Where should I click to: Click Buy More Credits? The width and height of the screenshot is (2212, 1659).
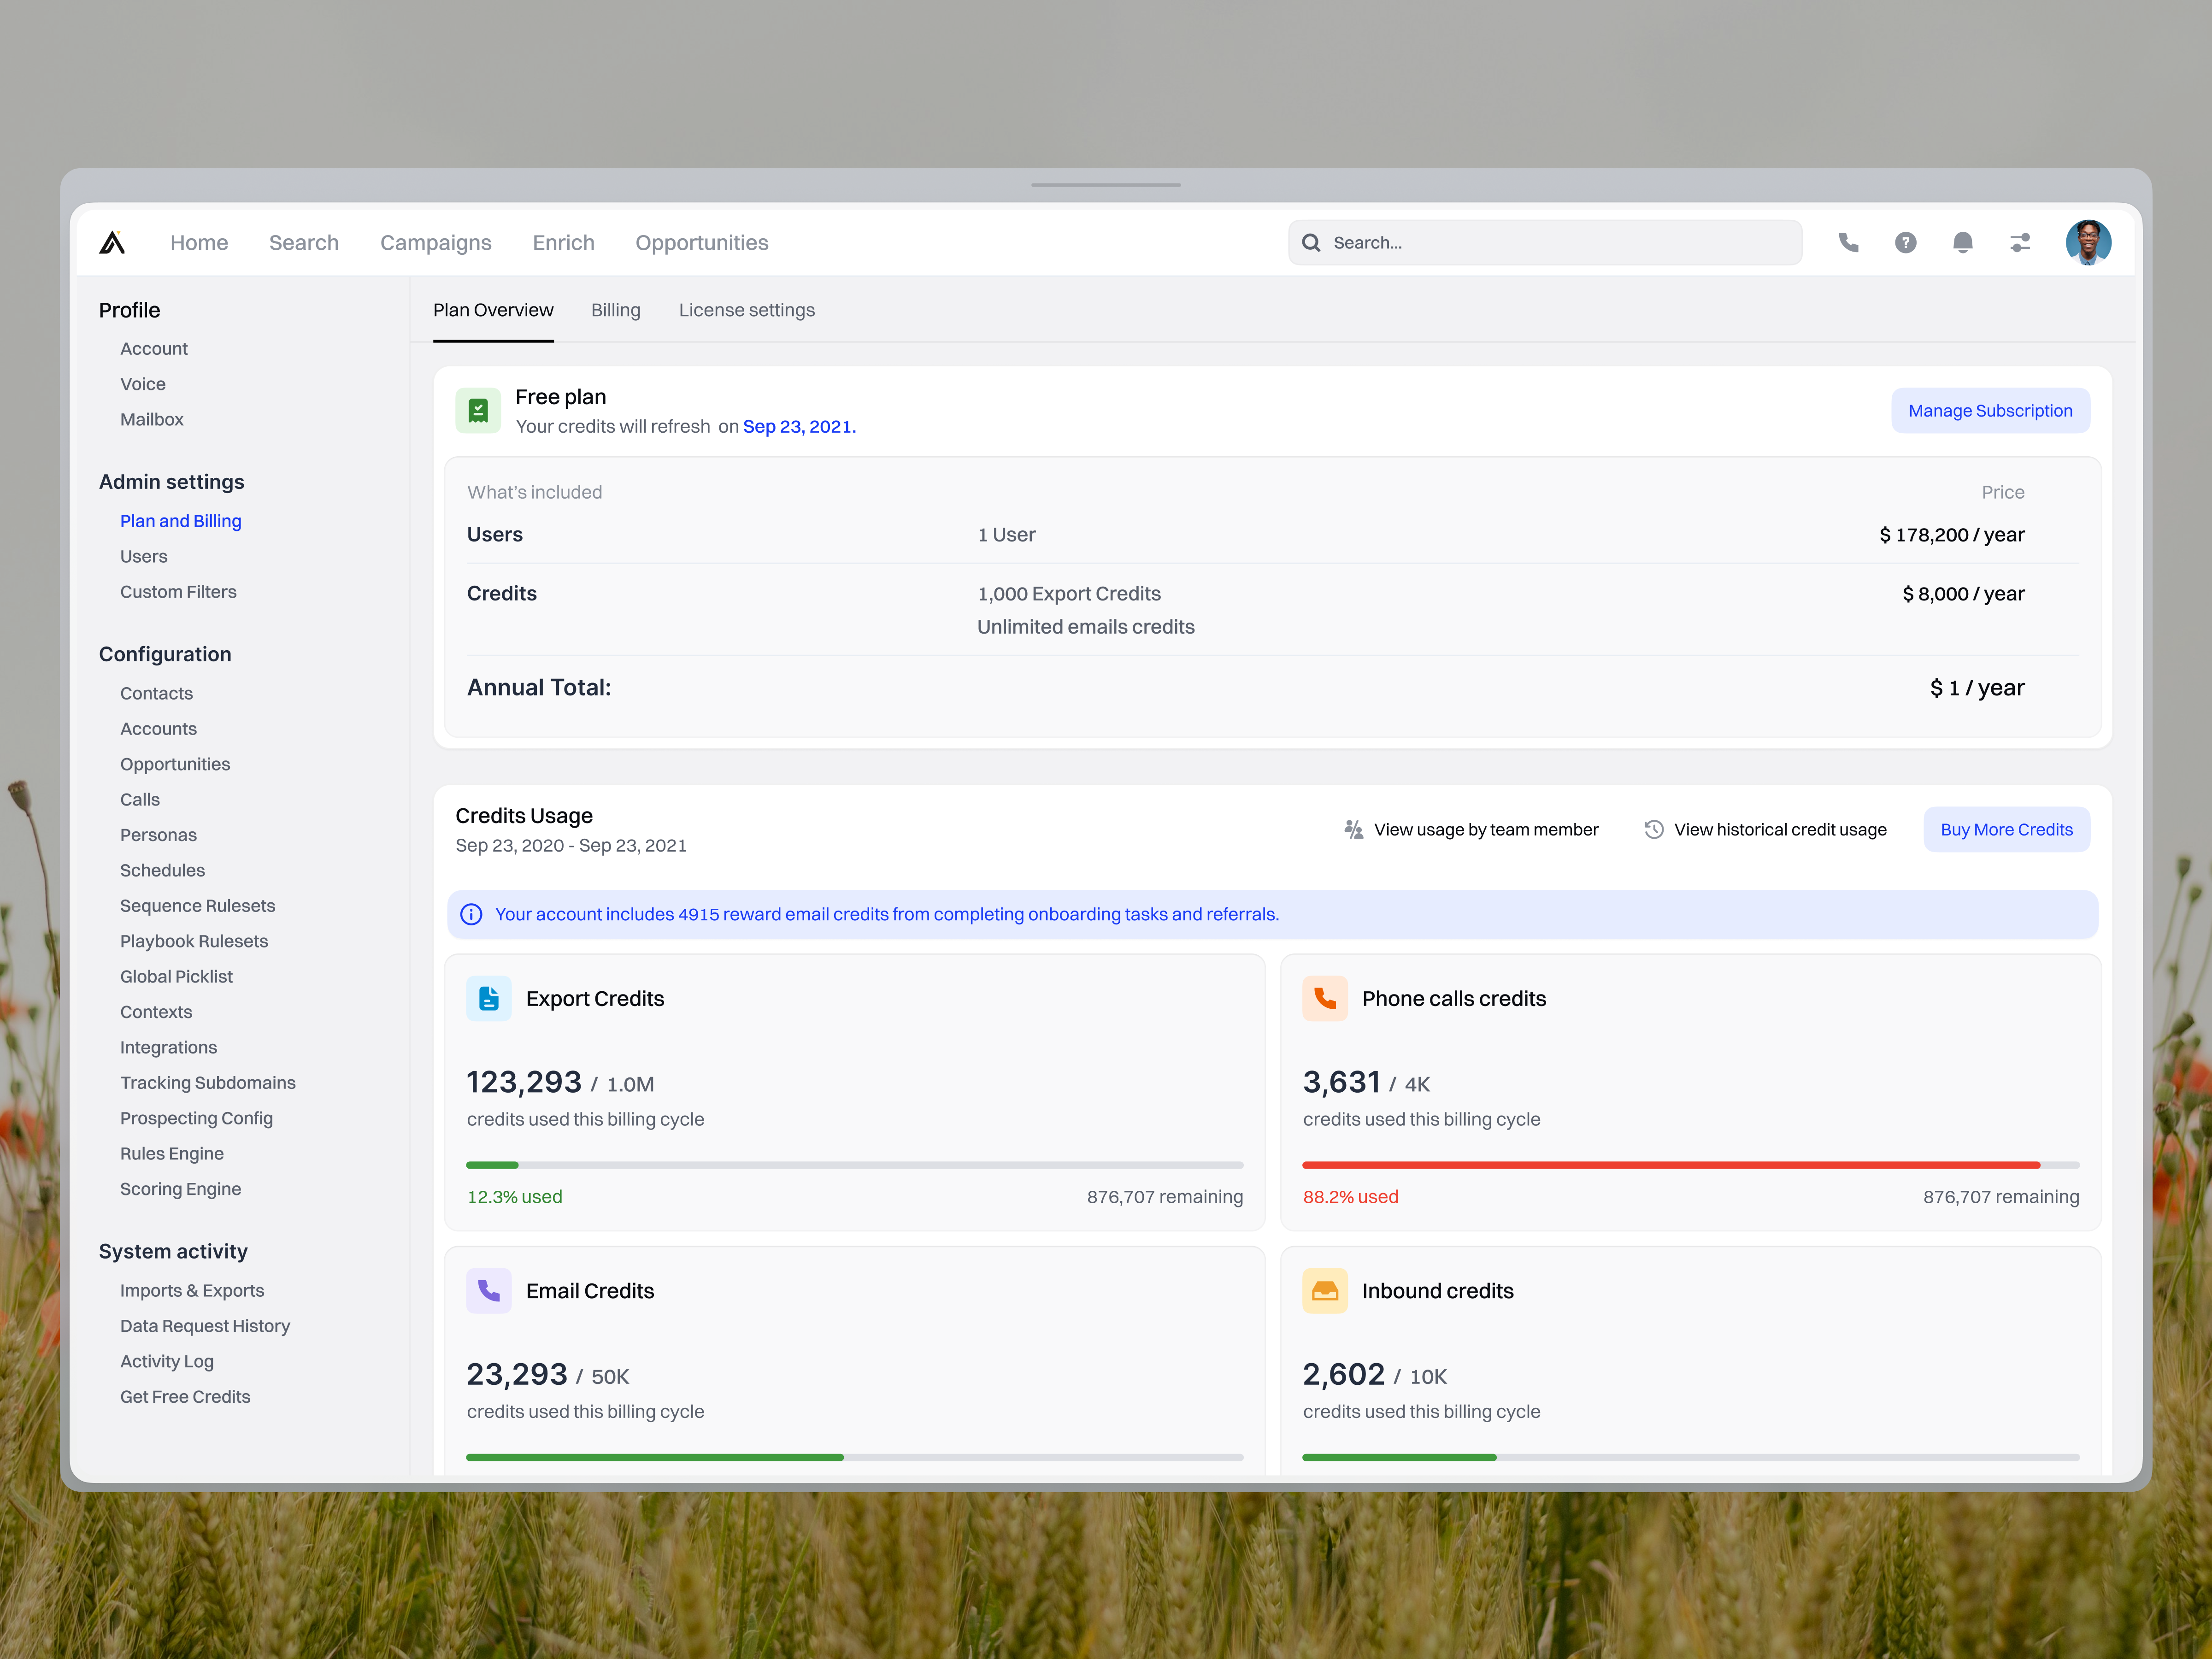click(x=2006, y=829)
